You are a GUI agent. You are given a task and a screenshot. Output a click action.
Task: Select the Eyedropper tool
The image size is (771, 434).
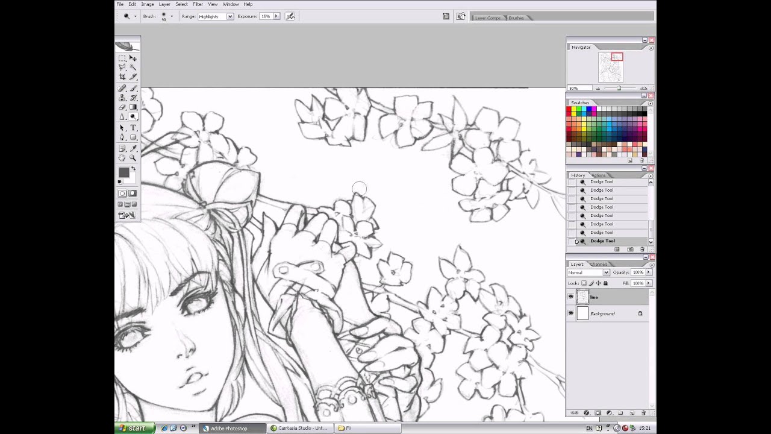pyautogui.click(x=133, y=148)
